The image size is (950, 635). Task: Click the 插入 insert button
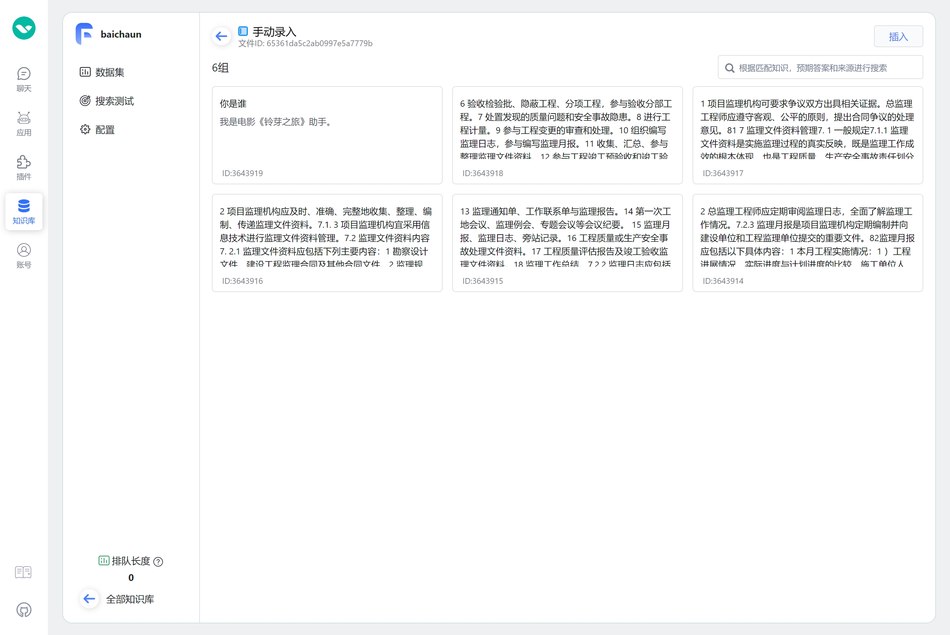click(x=898, y=37)
